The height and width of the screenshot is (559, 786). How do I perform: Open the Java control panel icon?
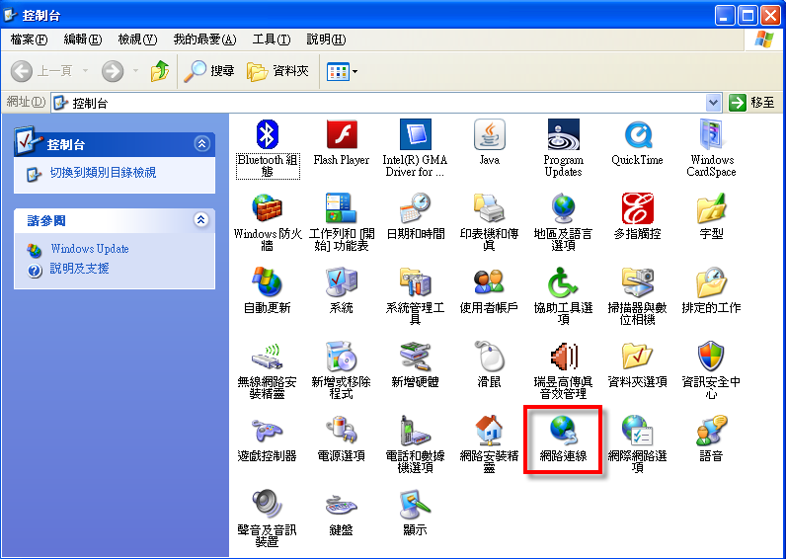click(x=489, y=136)
